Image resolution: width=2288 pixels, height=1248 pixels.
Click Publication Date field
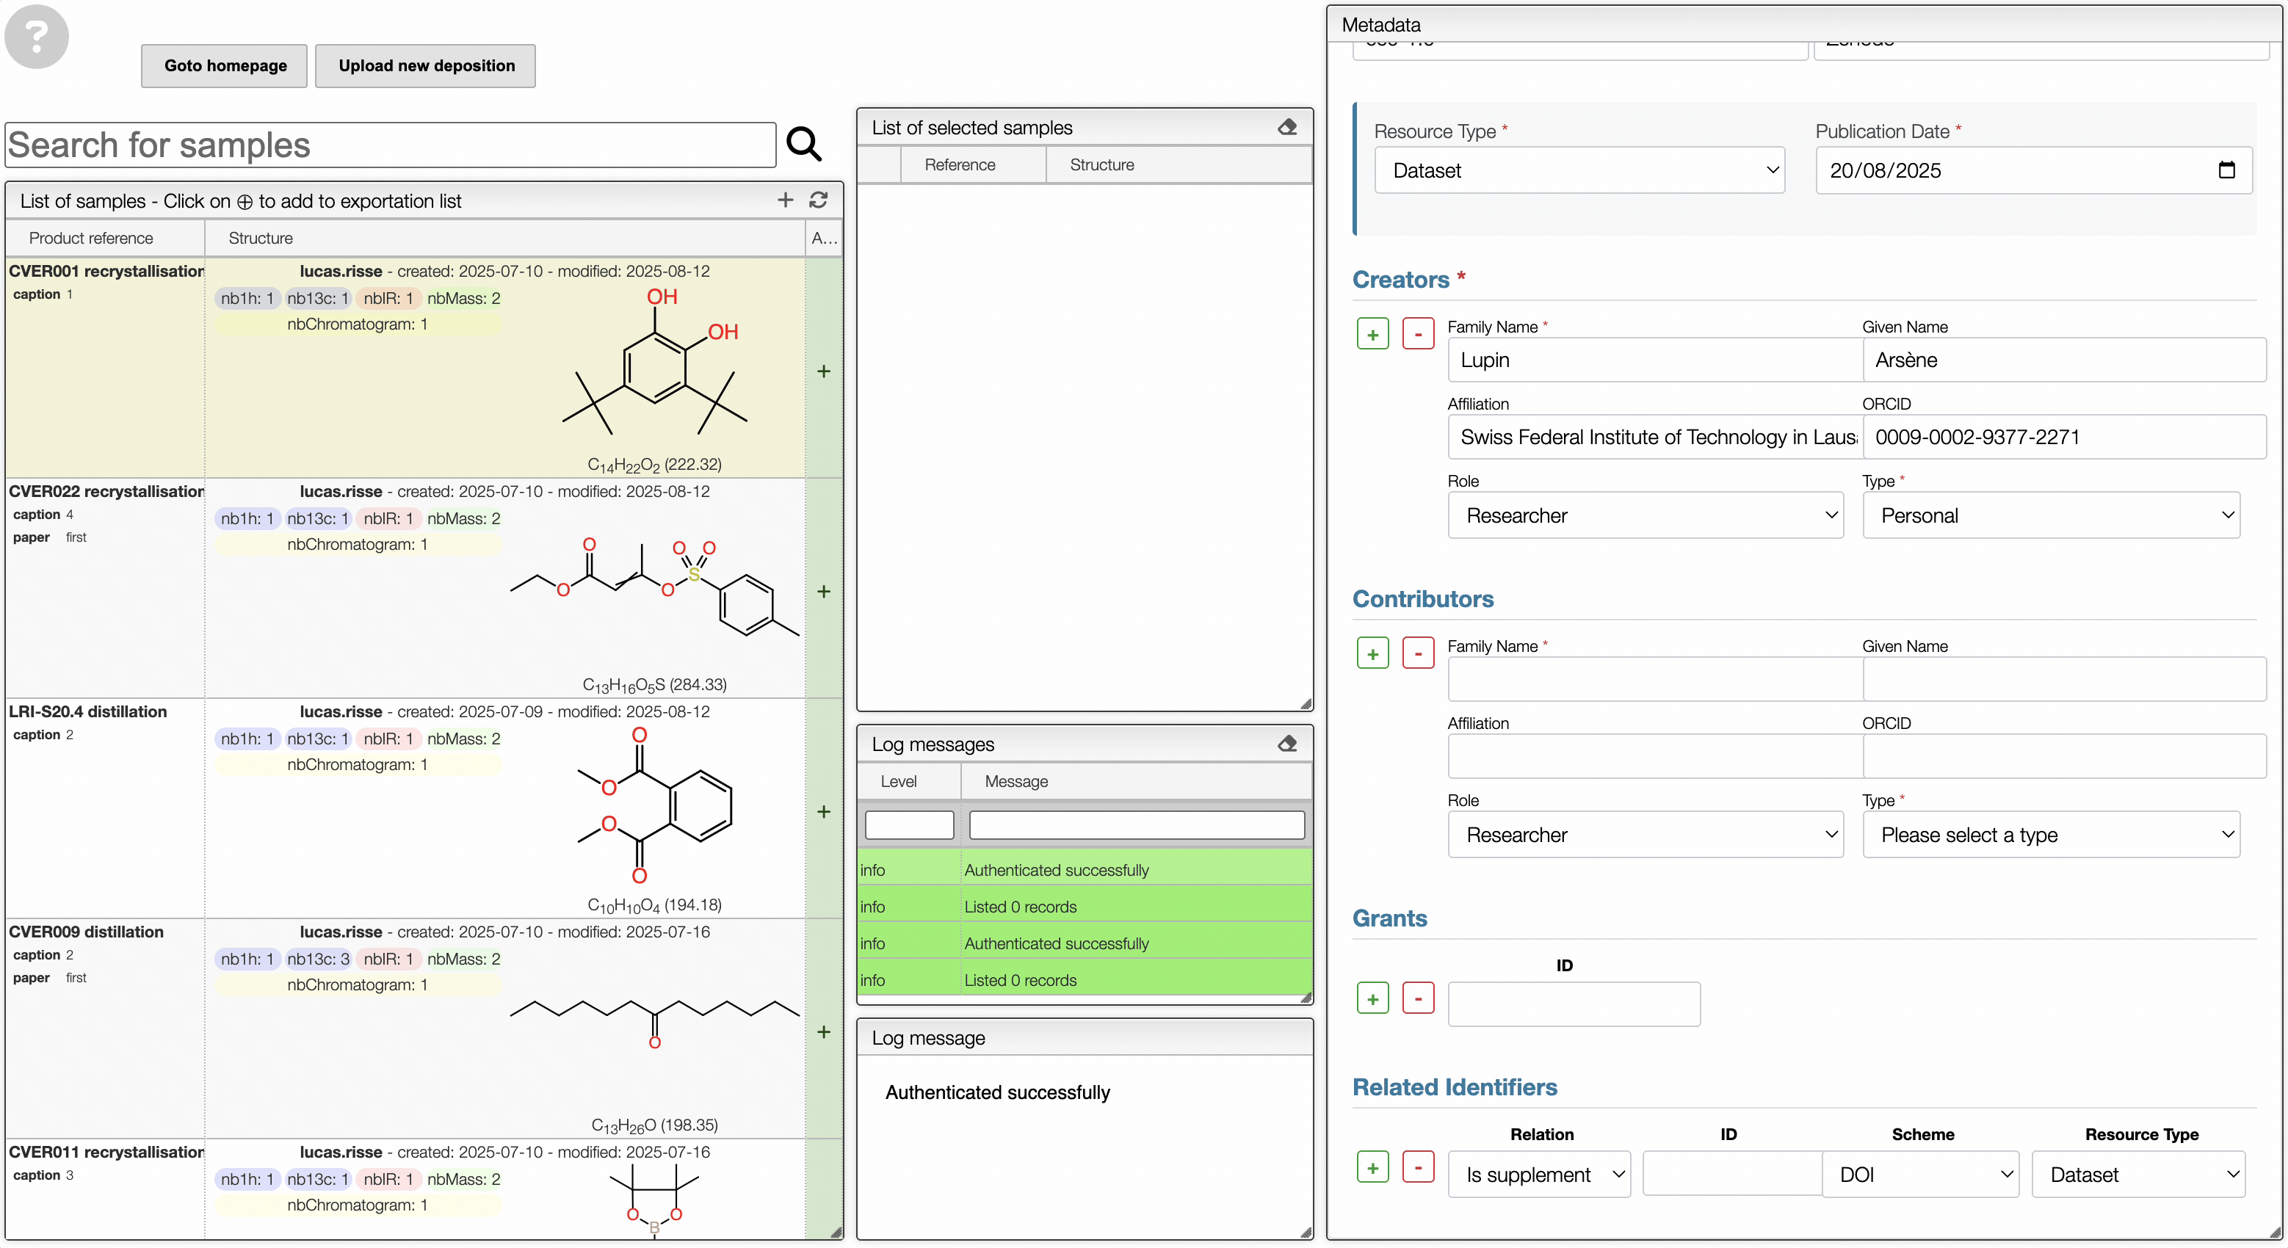(x=2034, y=170)
